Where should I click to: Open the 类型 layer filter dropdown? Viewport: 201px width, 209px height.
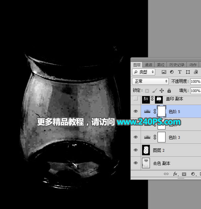144,72
